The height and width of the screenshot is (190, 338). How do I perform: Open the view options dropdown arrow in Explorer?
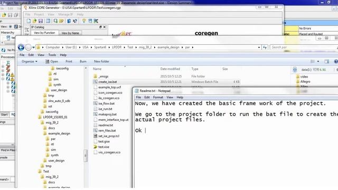coord(318,61)
